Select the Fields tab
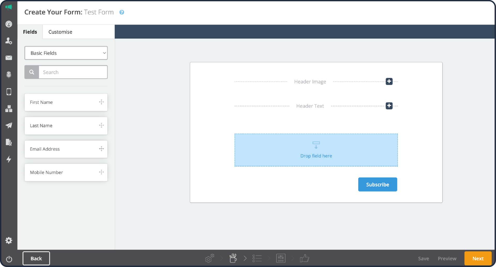This screenshot has height=267, width=496. [x=30, y=32]
